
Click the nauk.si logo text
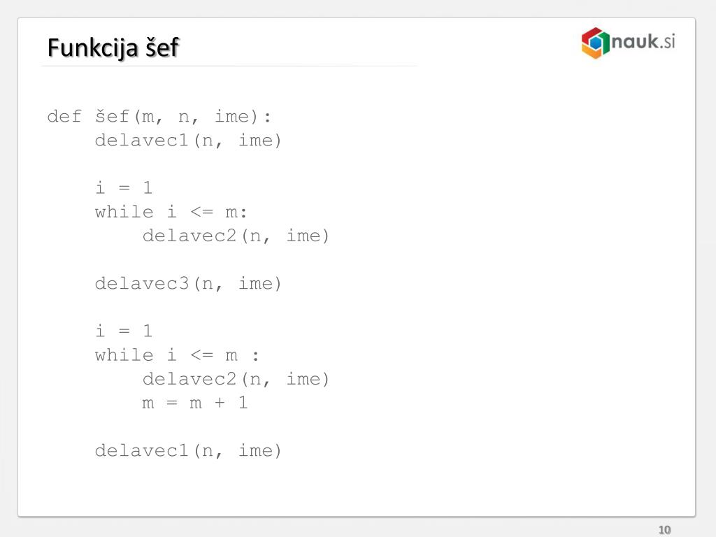click(643, 41)
